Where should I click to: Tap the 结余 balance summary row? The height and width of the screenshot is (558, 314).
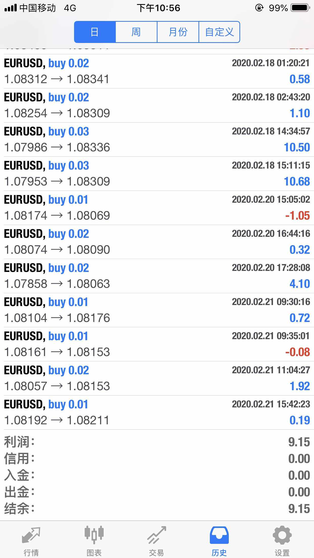tap(157, 509)
